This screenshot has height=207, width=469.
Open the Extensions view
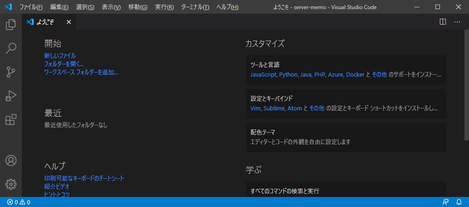(11, 119)
